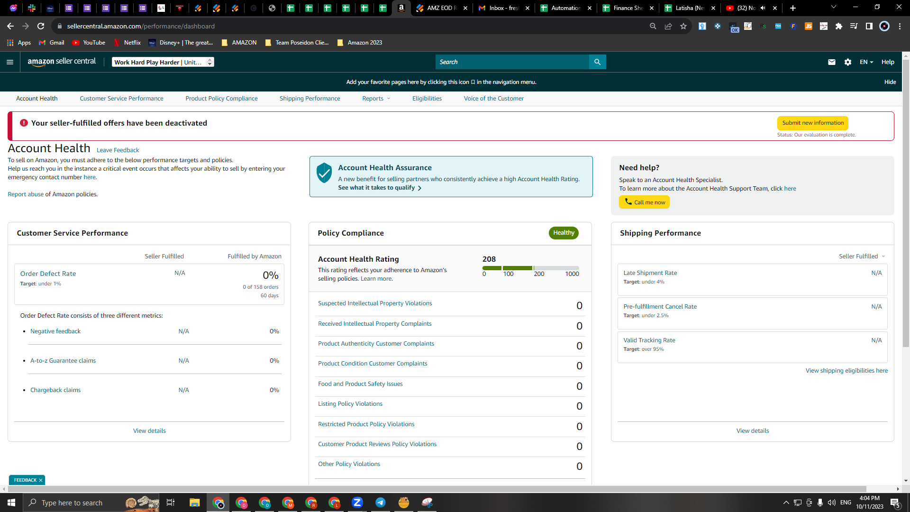Screen dimensions: 910x512
Task: Open the Help link in header
Action: coord(887,62)
